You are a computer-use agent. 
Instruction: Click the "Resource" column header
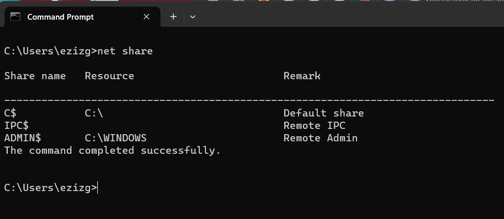[109, 76]
